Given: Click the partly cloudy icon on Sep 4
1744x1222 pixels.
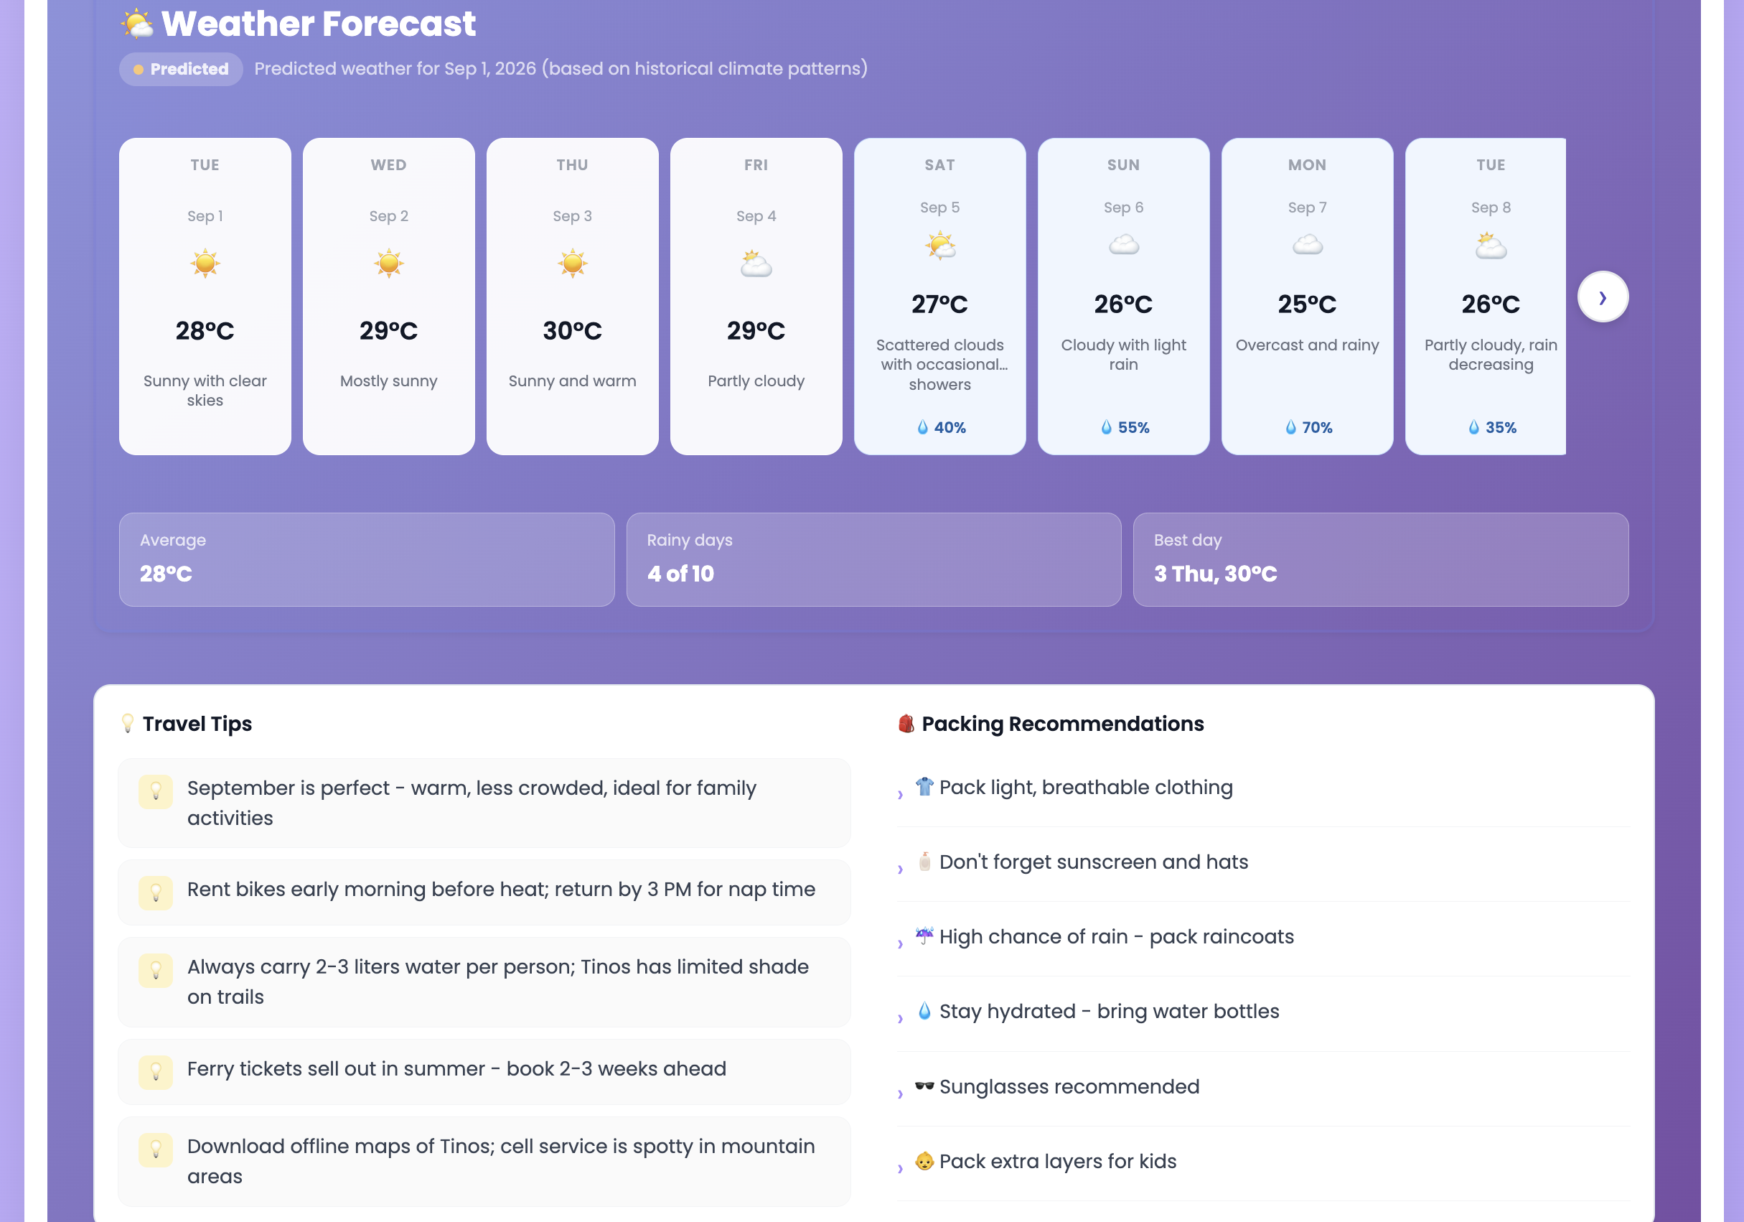Looking at the screenshot, I should pyautogui.click(x=756, y=263).
